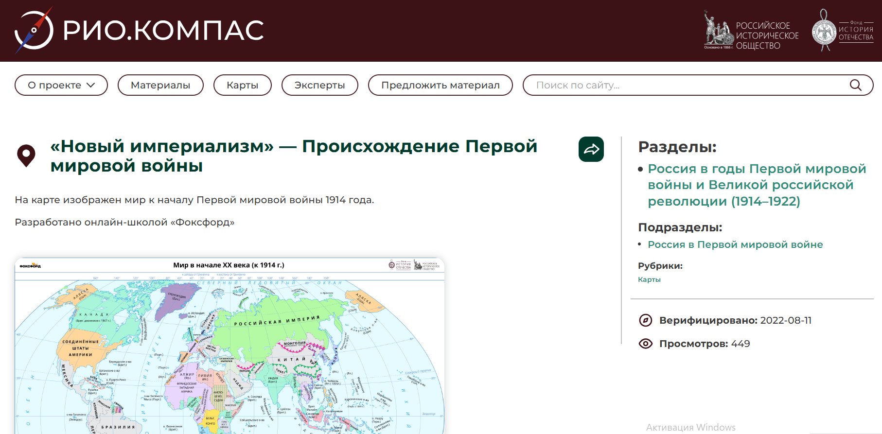Viewport: 882px width, 434px height.
Task: Open the Фонд История Отечества logo
Action: coord(842,30)
